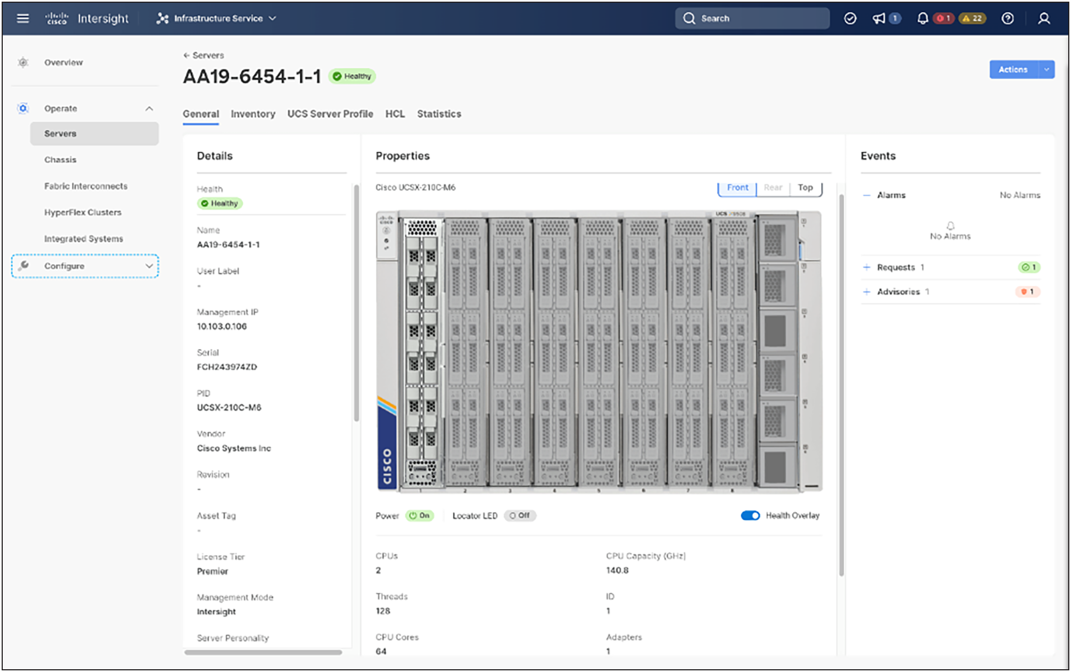Click the red Advisories count badge
This screenshot has width=1071, height=672.
[x=1027, y=291]
